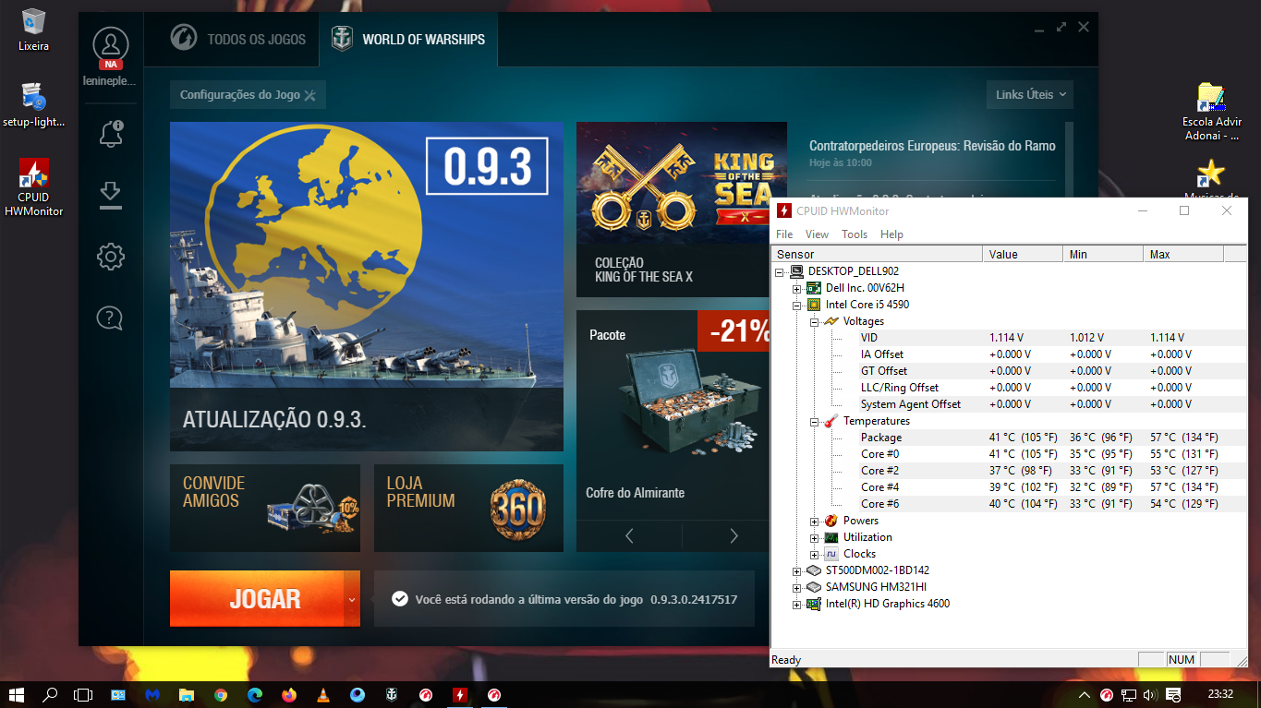Open the King of the Sea X collection card
This screenshot has height=708, width=1261.
(682, 210)
